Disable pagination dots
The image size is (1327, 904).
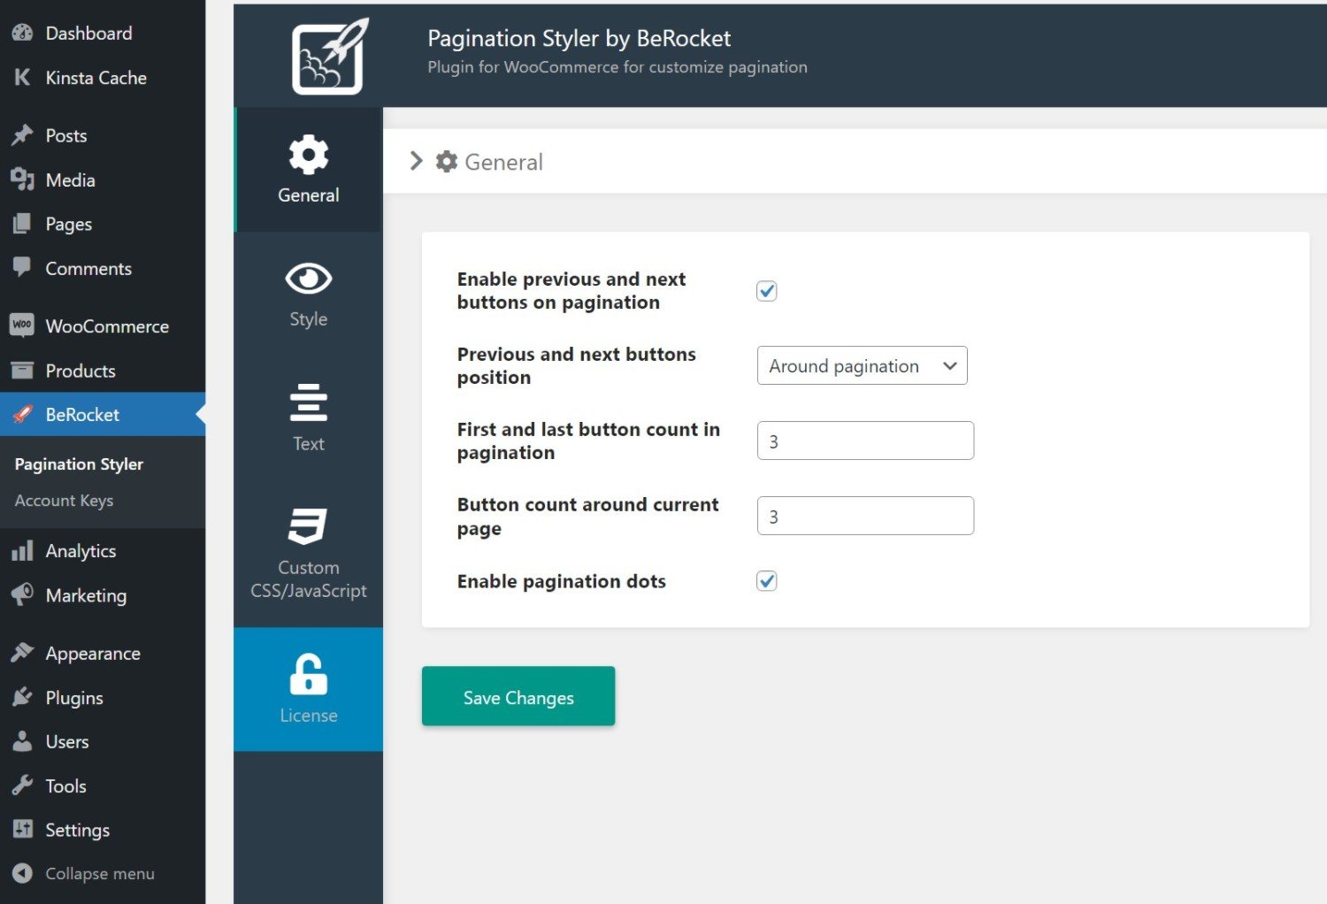click(766, 580)
